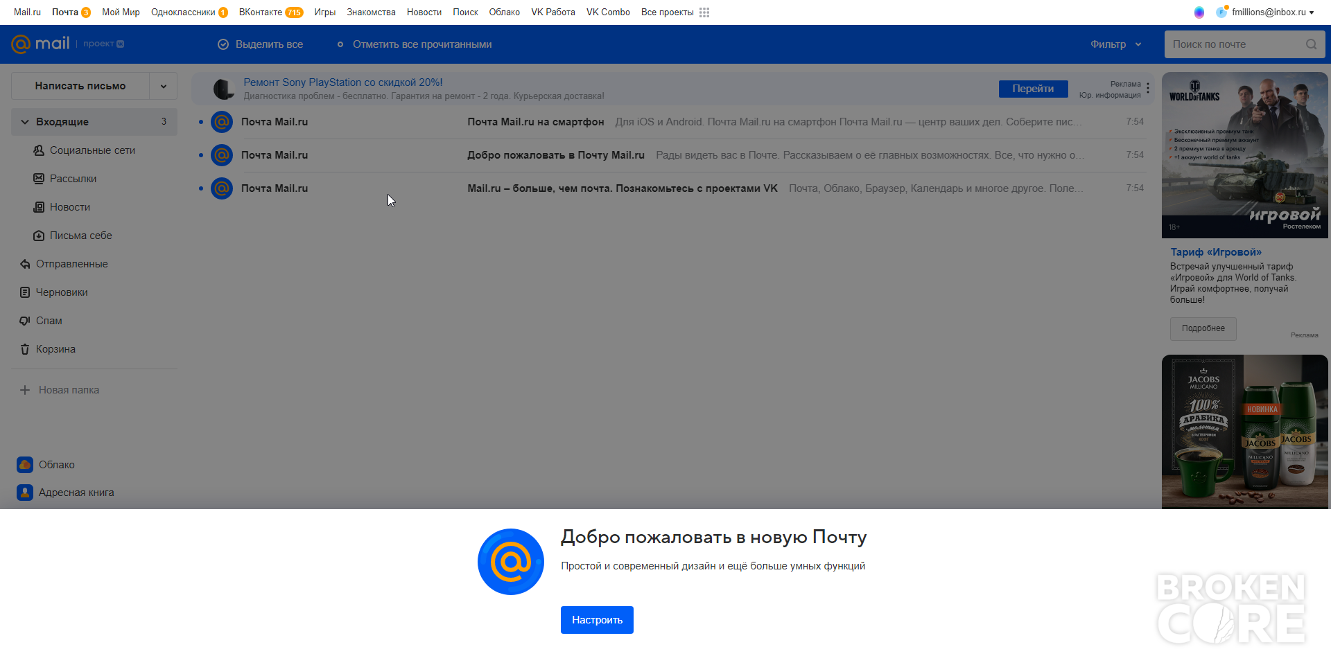Open the Jacobs coffee ad image
The width and height of the screenshot is (1331, 656).
pyautogui.click(x=1245, y=432)
